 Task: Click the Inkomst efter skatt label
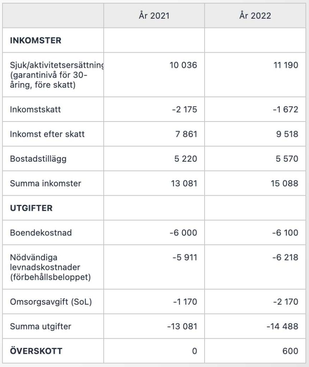pos(47,134)
